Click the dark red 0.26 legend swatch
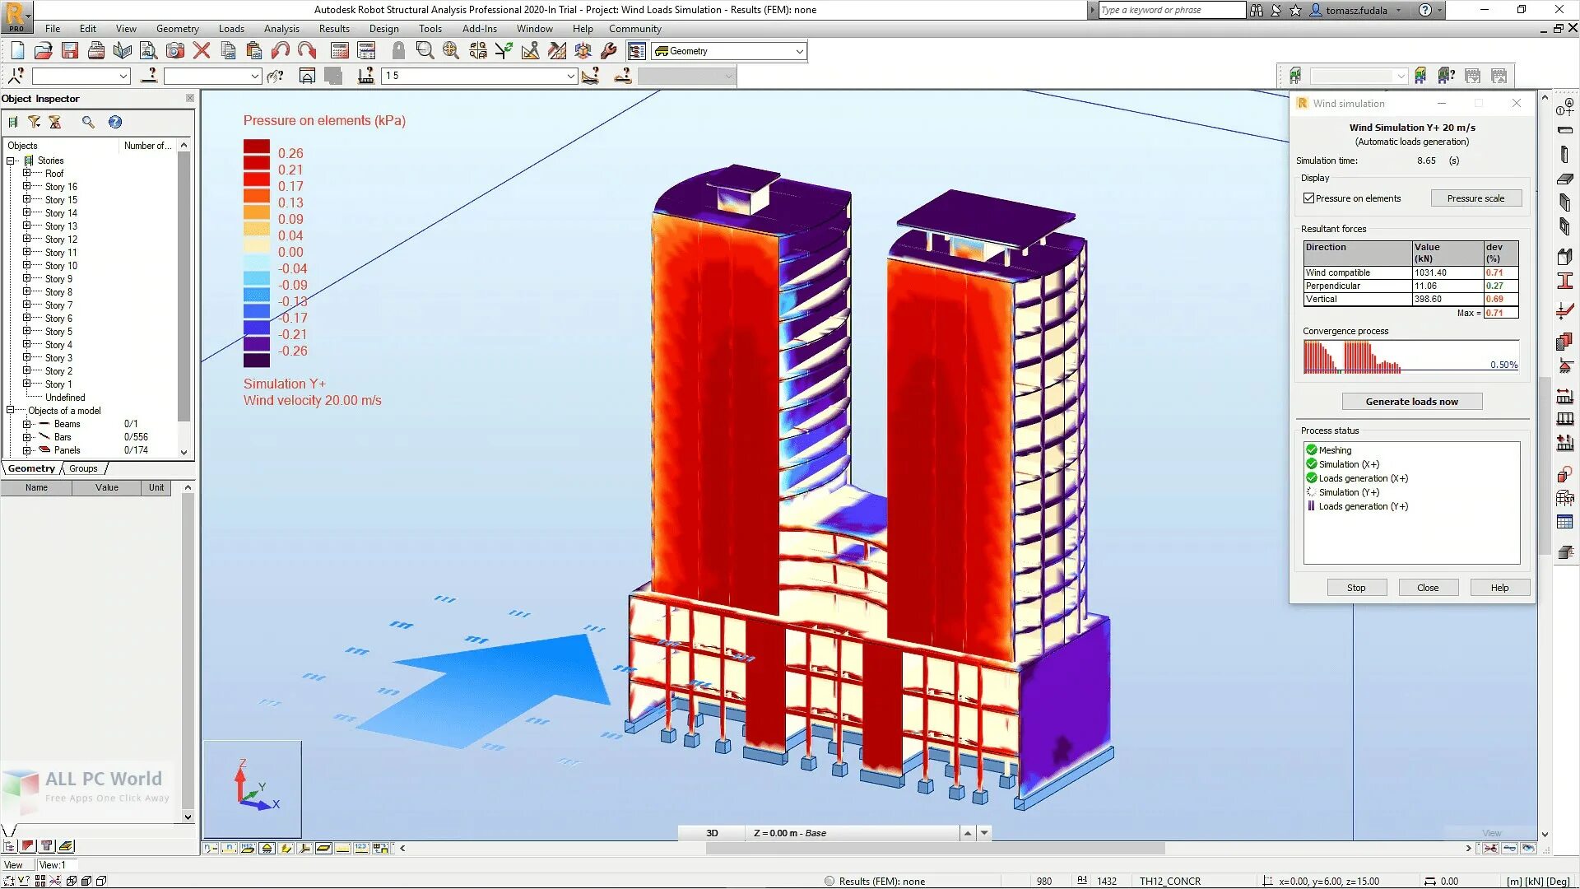This screenshot has height=889, width=1580. click(256, 147)
